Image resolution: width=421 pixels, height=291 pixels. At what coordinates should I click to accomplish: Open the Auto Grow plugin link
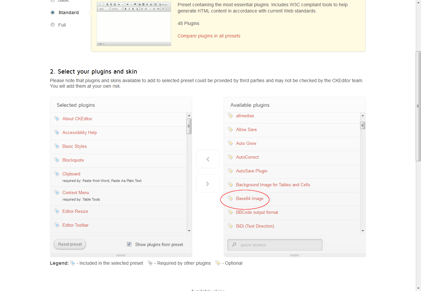pyautogui.click(x=246, y=143)
